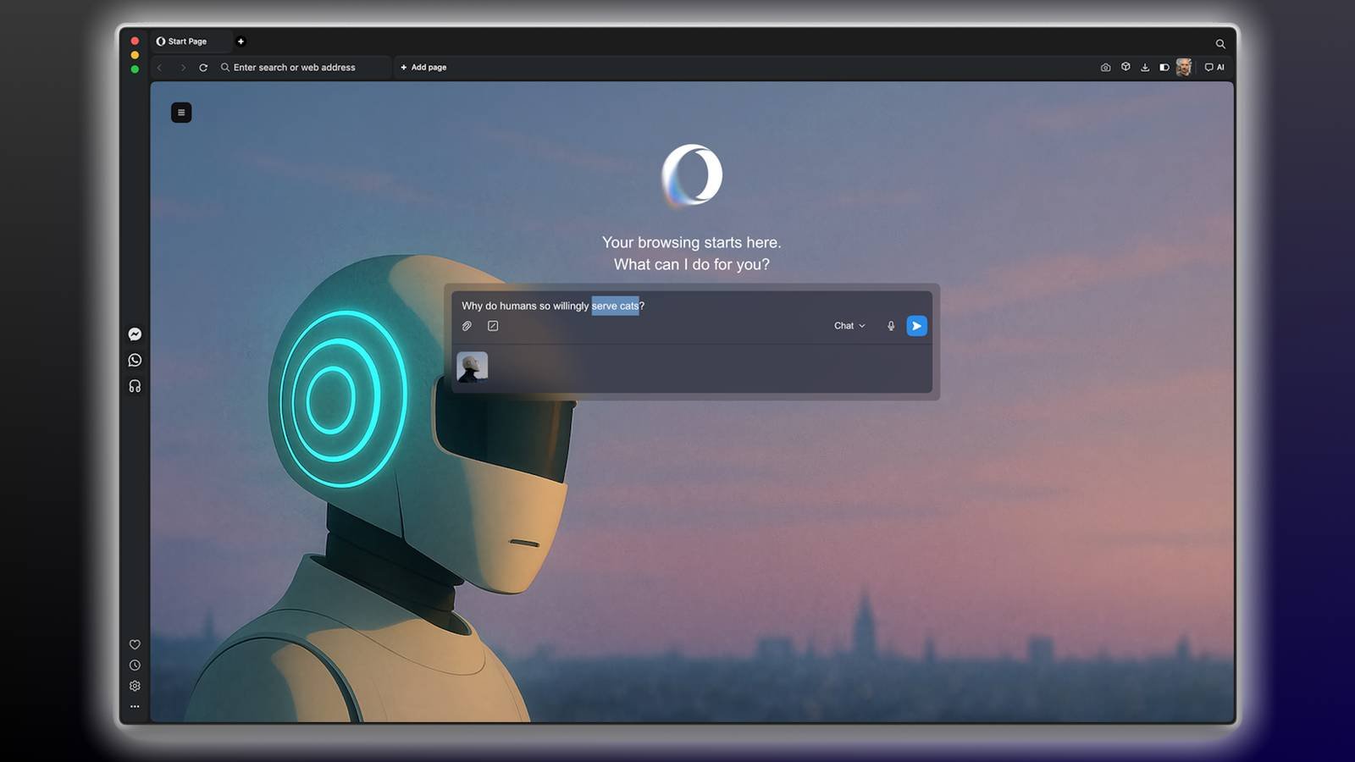Image resolution: width=1355 pixels, height=762 pixels.
Task: Open sidebar settings gear icon
Action: click(135, 686)
